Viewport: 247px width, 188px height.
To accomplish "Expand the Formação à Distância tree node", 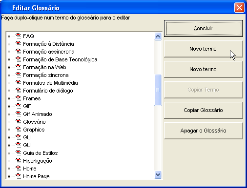I will coord(9,44).
